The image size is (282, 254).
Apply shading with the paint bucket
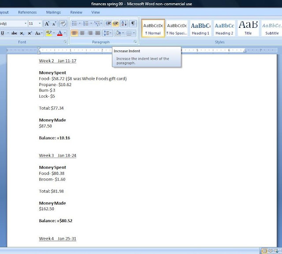tap(118, 33)
